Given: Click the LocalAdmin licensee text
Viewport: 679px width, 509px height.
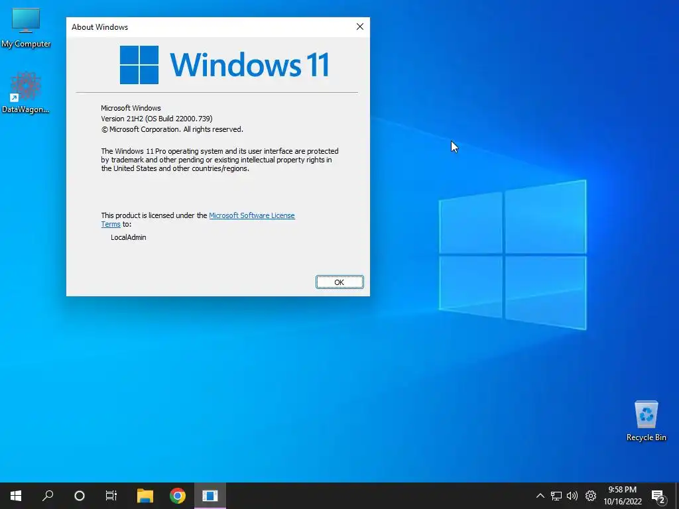Looking at the screenshot, I should tap(128, 237).
